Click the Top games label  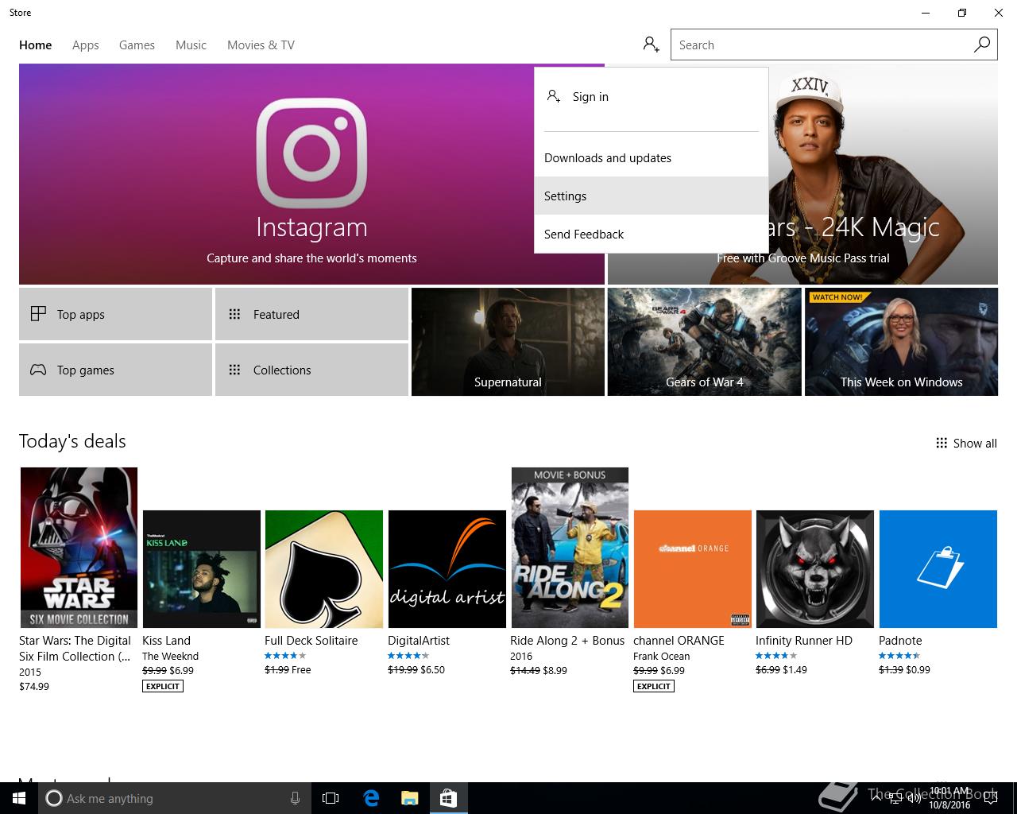click(86, 370)
